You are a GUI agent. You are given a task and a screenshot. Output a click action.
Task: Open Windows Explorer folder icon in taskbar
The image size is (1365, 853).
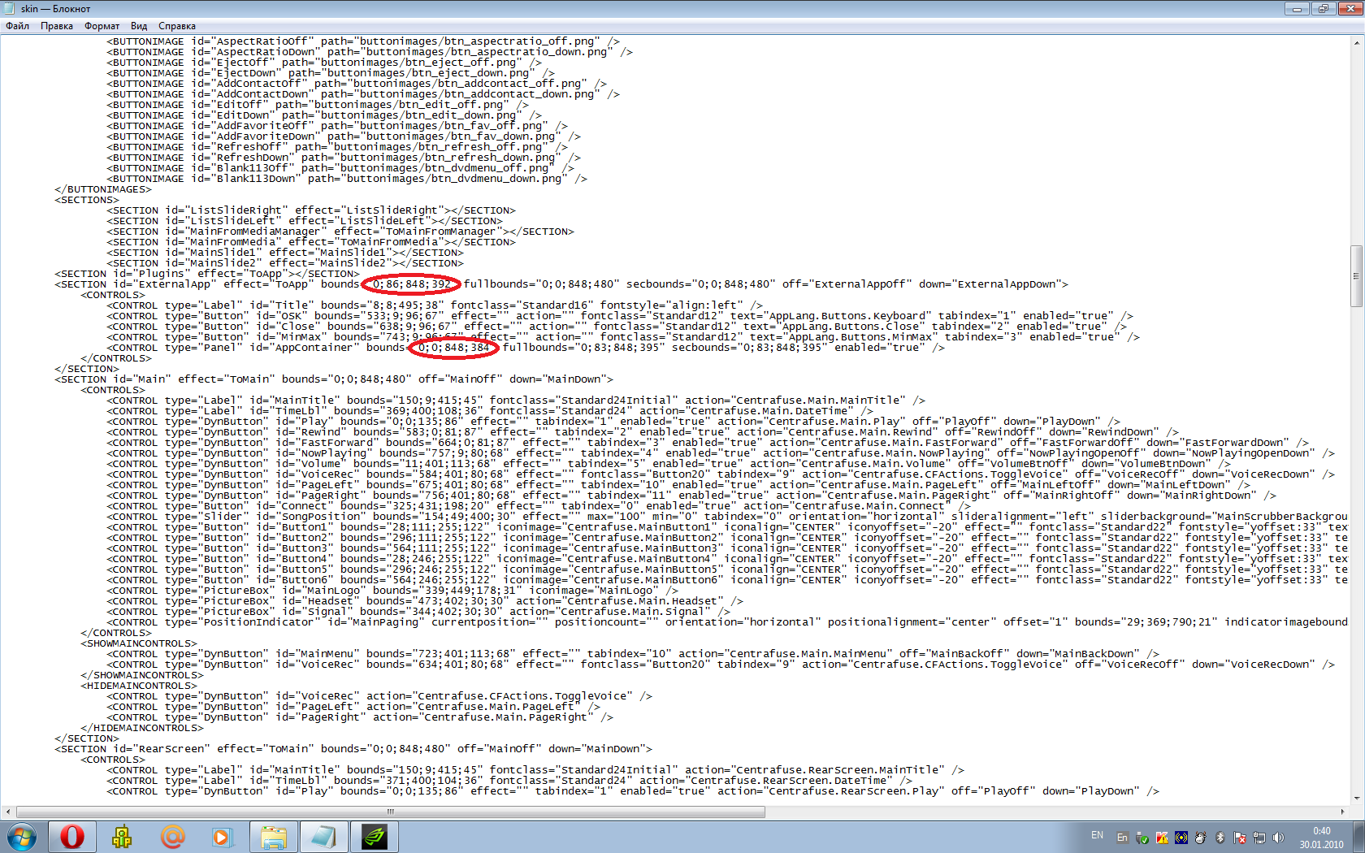(274, 836)
